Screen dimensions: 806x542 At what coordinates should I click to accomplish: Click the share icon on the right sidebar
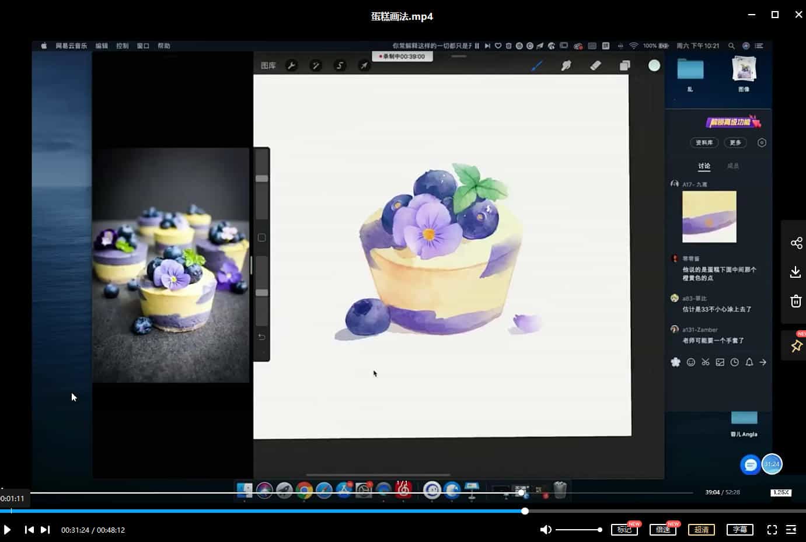pyautogui.click(x=795, y=243)
